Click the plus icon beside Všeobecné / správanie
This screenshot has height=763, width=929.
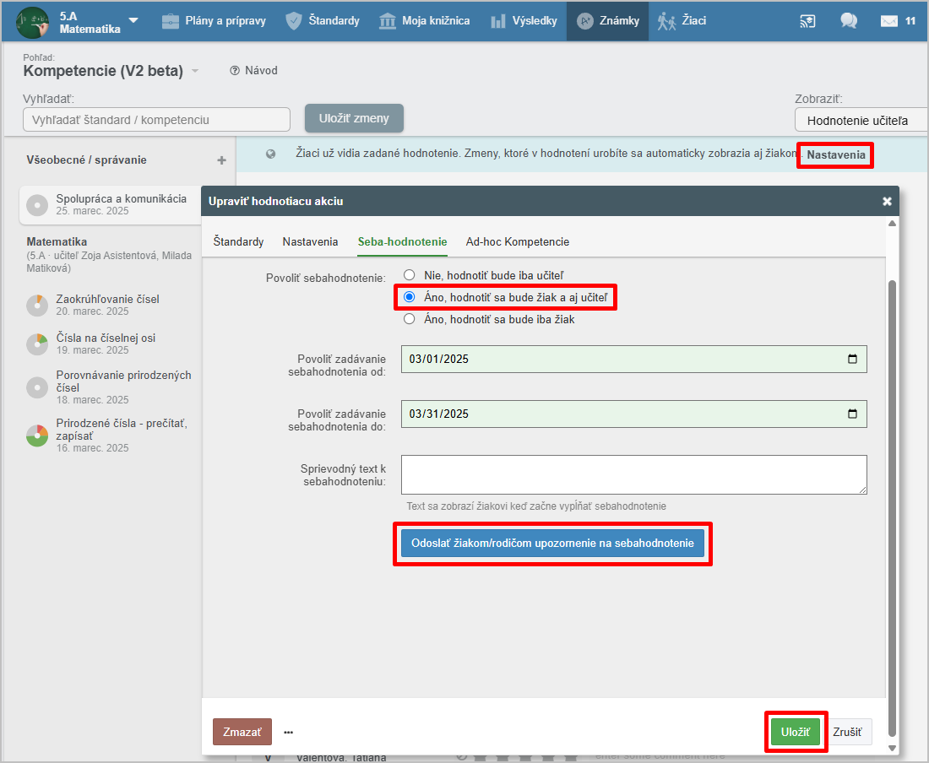[221, 160]
